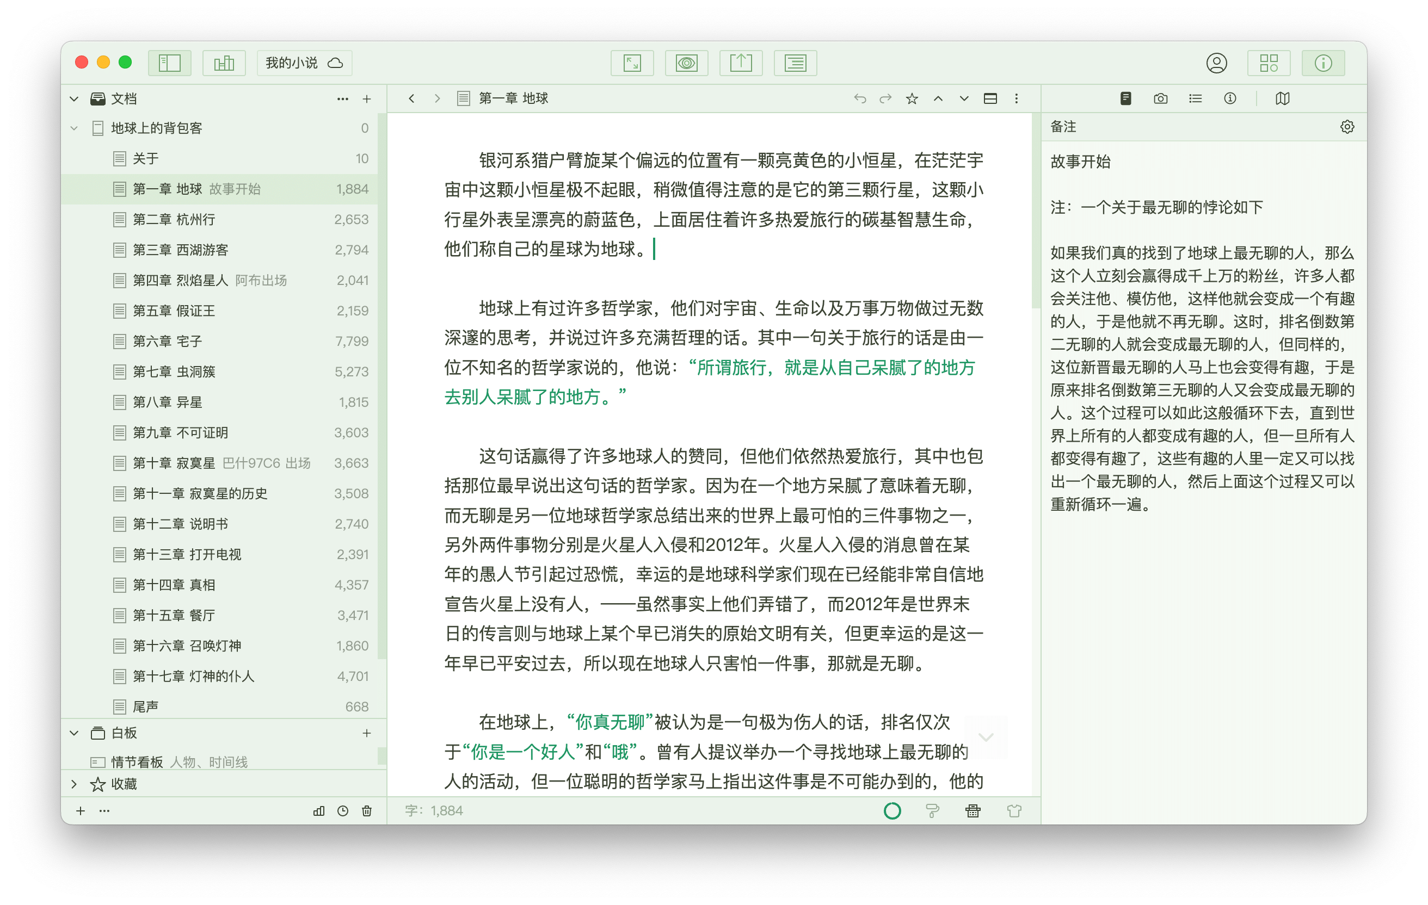Redo the last edit
The width and height of the screenshot is (1428, 905).
[x=885, y=98]
